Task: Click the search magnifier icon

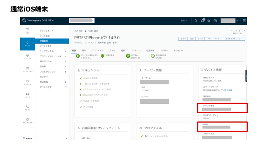Action: [x=196, y=21]
